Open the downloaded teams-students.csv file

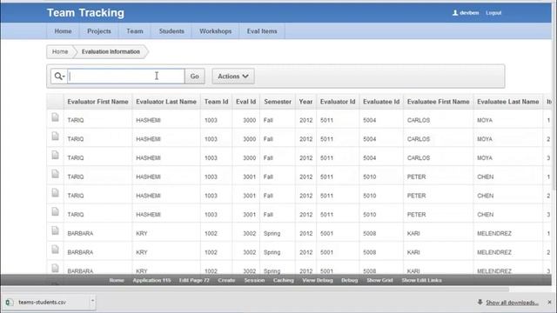point(43,303)
